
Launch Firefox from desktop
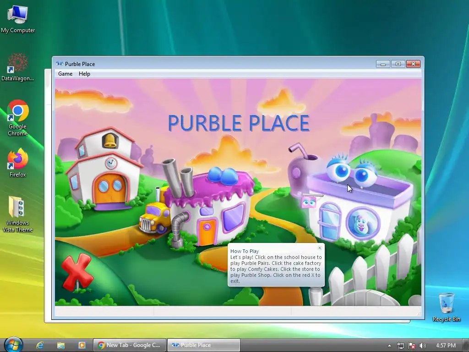click(18, 163)
